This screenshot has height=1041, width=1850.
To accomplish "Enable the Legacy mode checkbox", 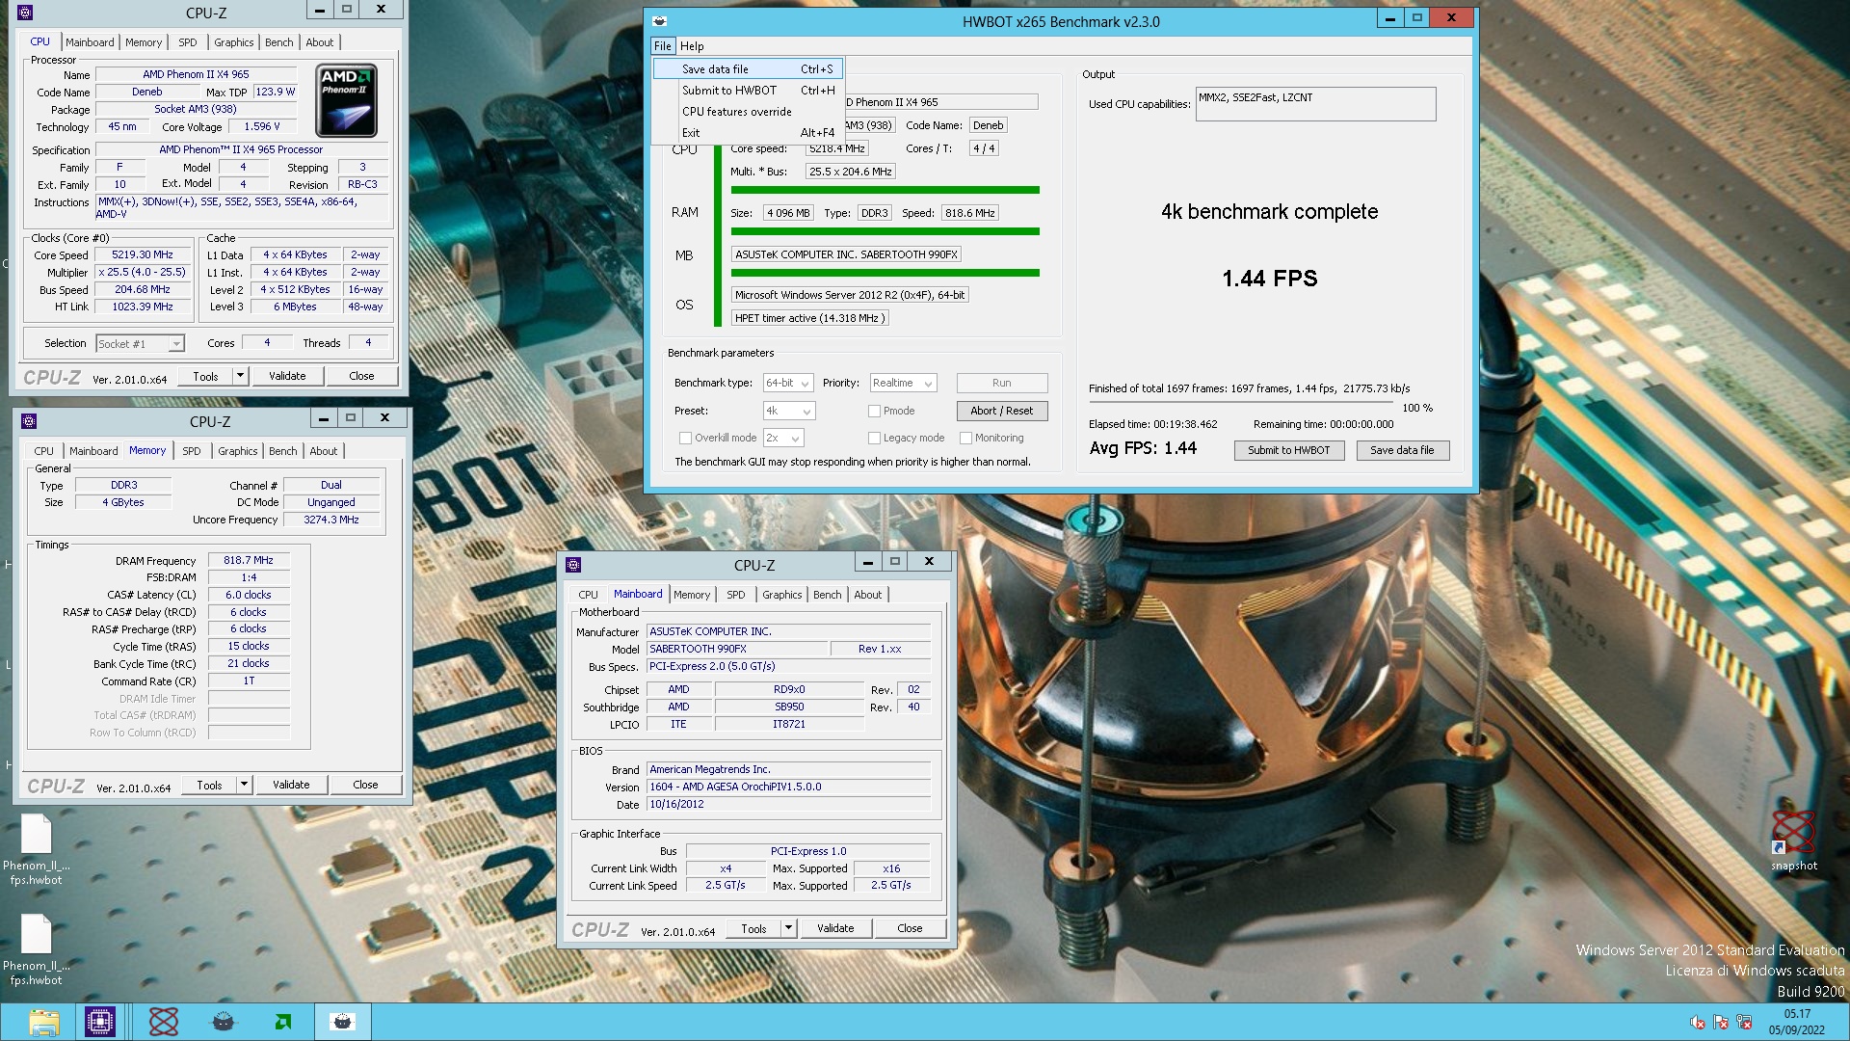I will pyautogui.click(x=874, y=438).
